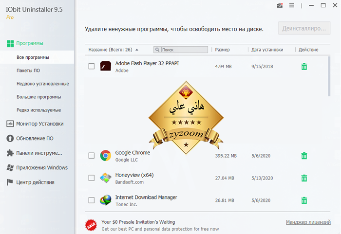The height and width of the screenshot is (234, 341).
Task: Click the Деинсталлировать button
Action: click(304, 28)
